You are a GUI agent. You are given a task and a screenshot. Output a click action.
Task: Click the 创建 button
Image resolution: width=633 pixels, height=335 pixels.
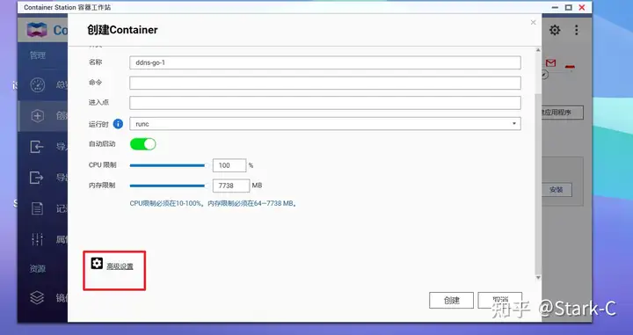click(x=451, y=301)
